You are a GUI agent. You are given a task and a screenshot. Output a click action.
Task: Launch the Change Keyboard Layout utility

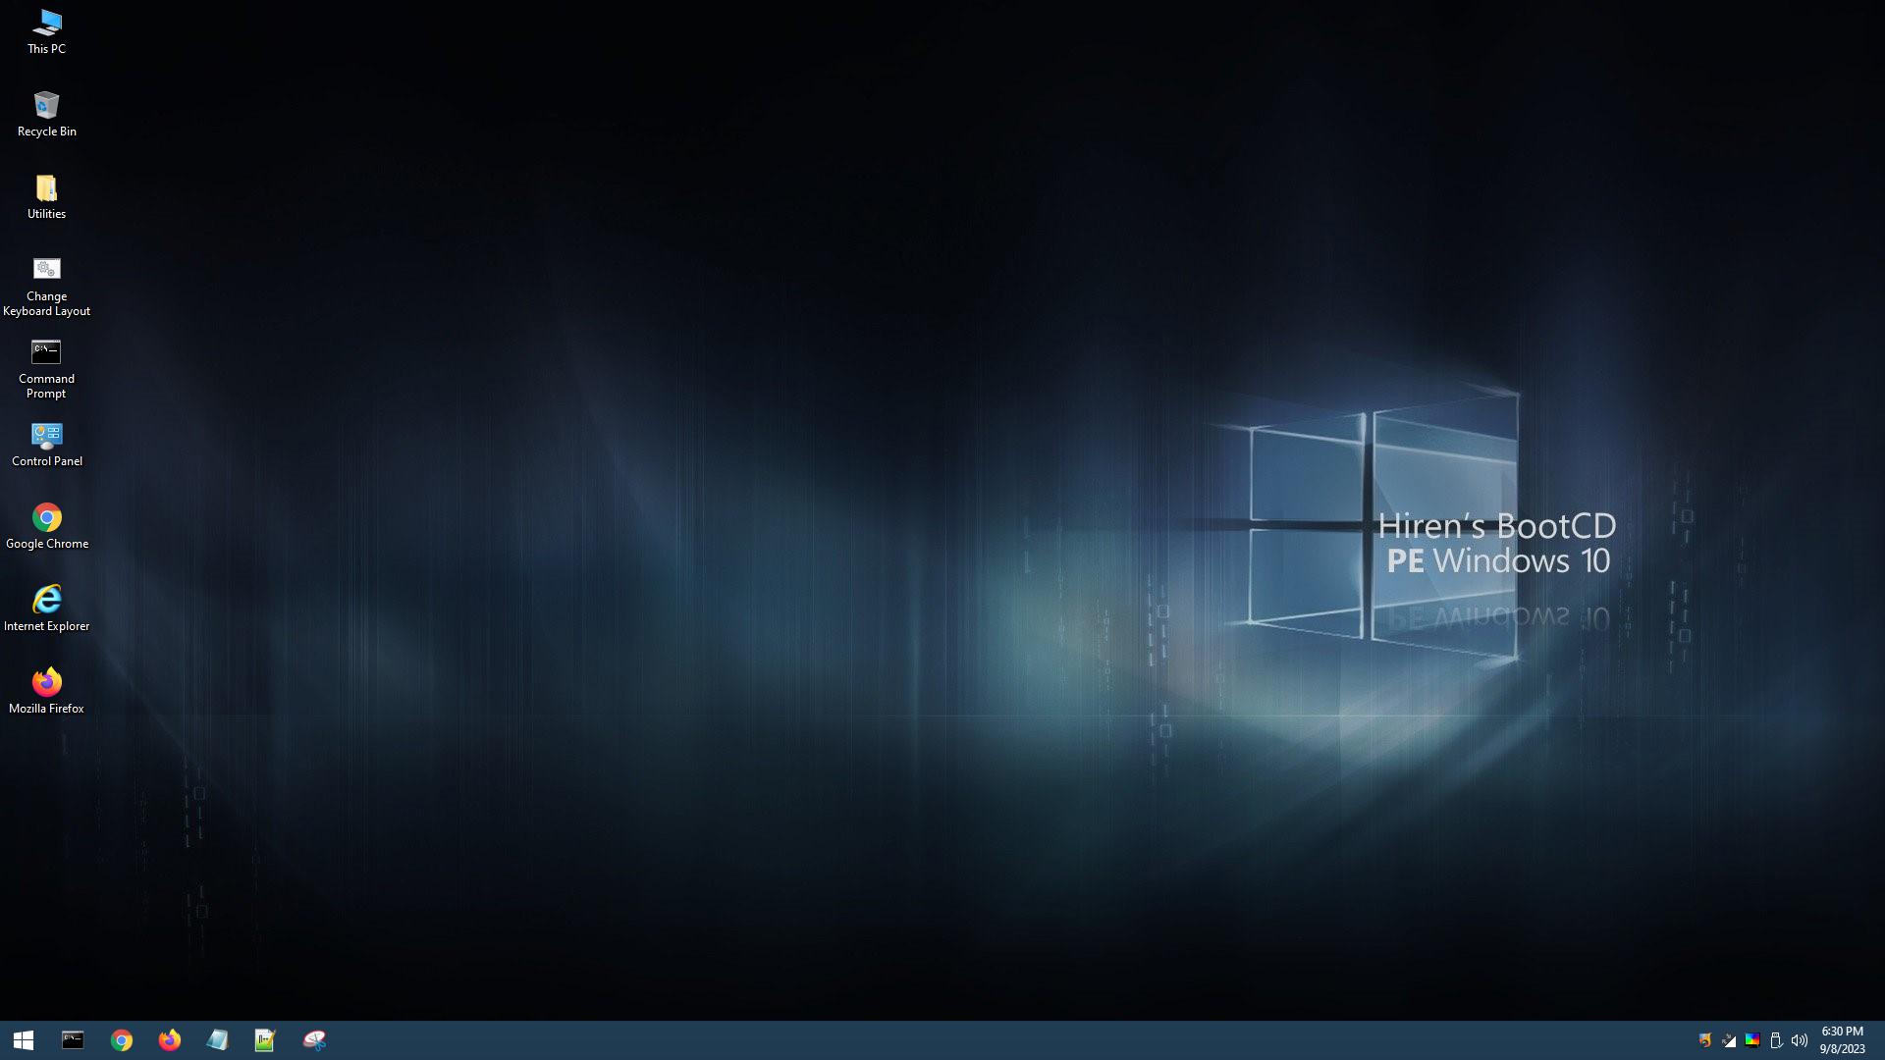(45, 269)
